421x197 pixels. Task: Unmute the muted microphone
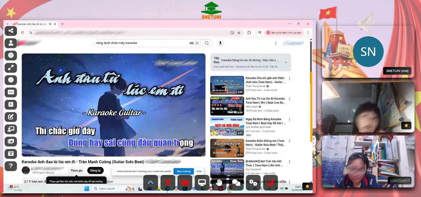click(x=167, y=182)
